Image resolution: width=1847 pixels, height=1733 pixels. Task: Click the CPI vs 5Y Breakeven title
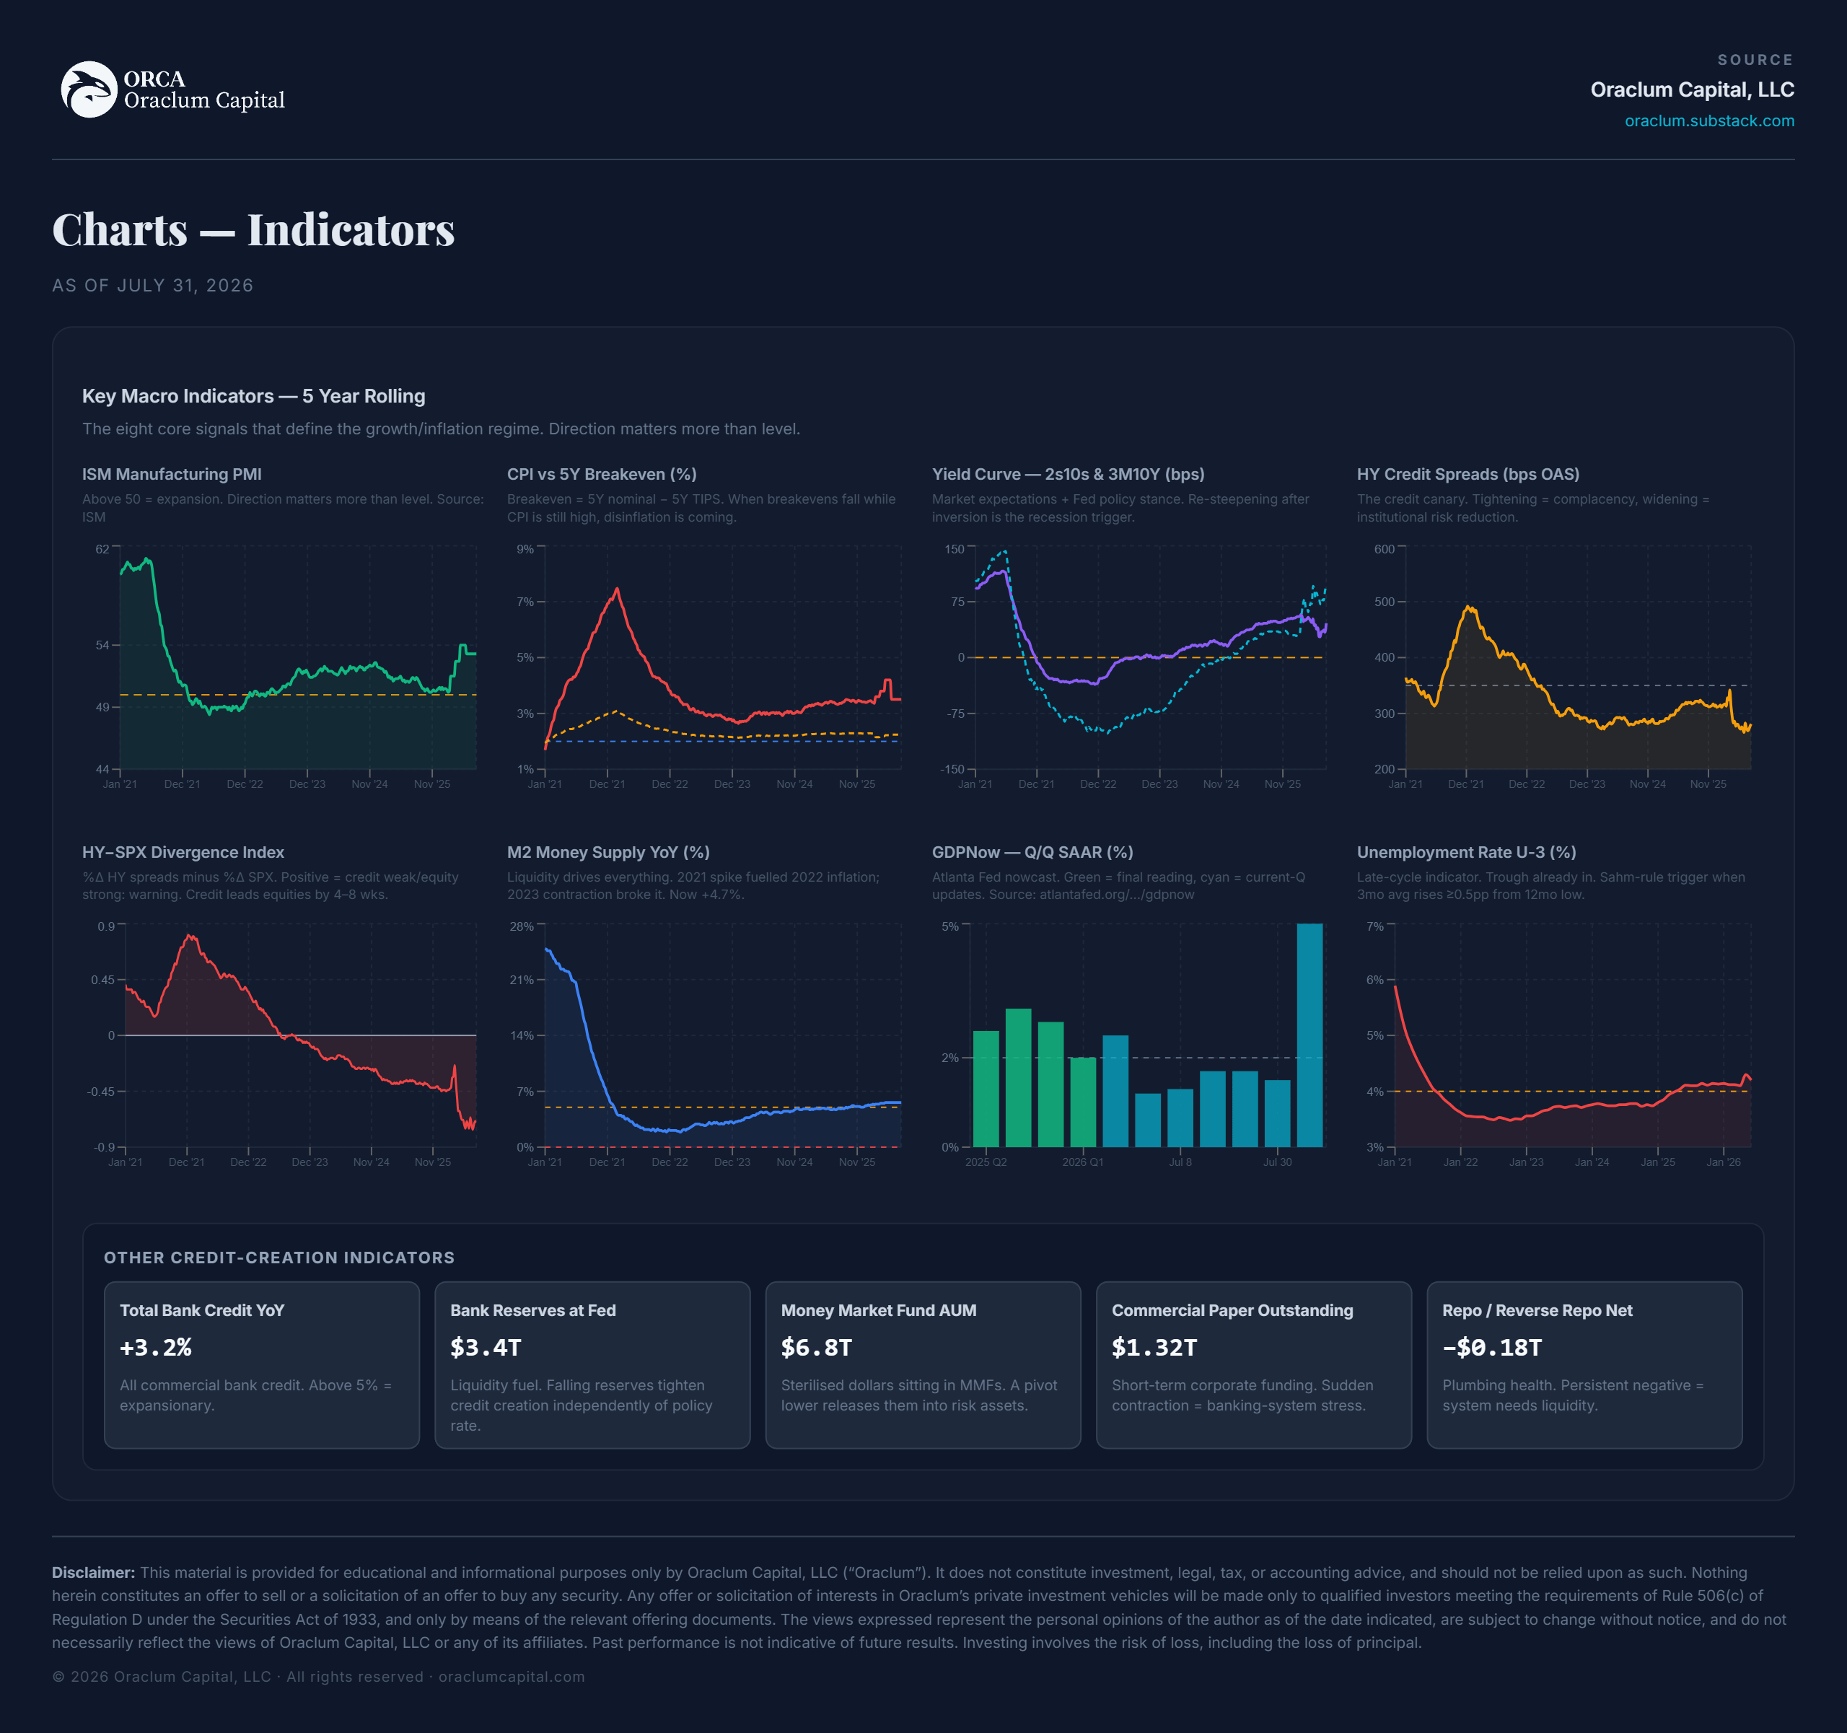(601, 474)
